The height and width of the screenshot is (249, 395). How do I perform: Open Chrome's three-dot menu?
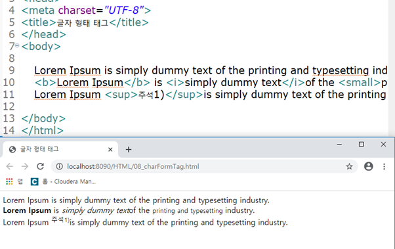384,166
